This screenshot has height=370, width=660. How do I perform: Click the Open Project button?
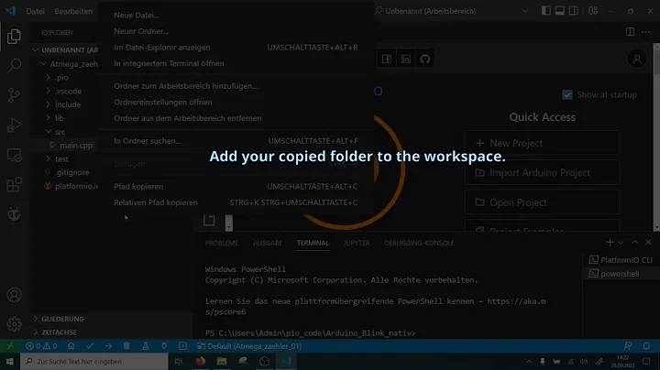click(542, 202)
